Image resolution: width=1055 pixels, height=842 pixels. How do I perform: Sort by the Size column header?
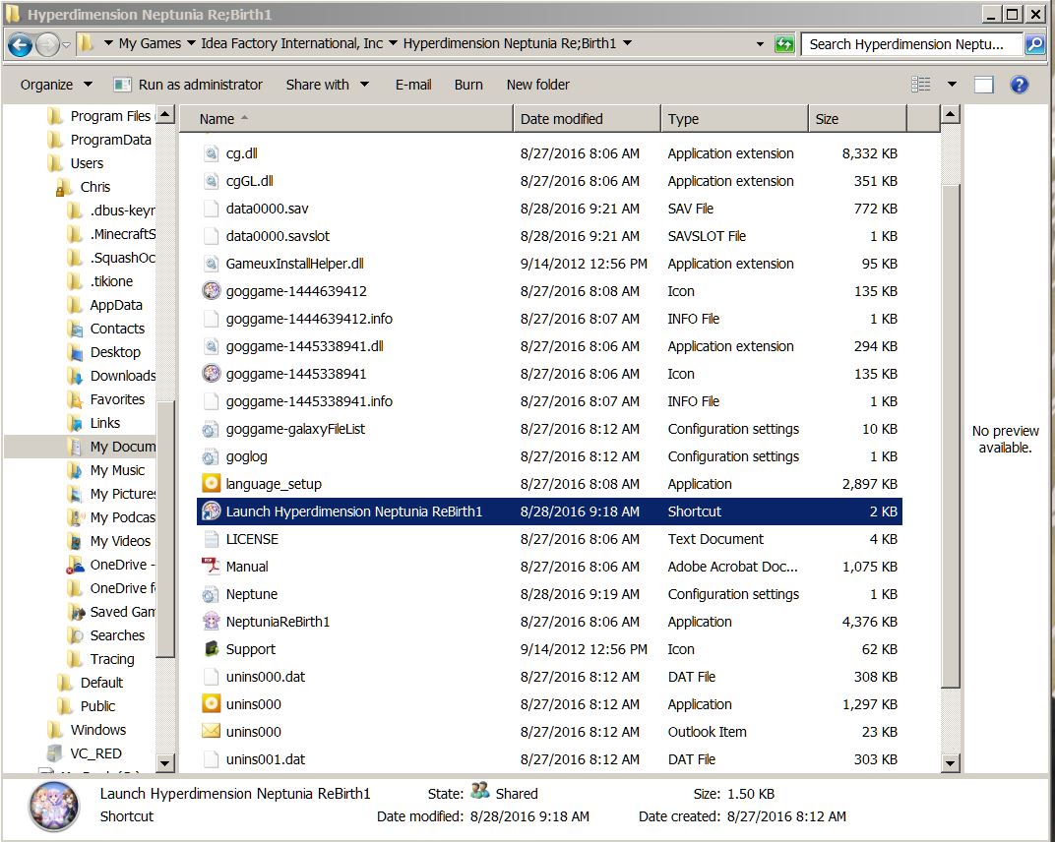856,119
